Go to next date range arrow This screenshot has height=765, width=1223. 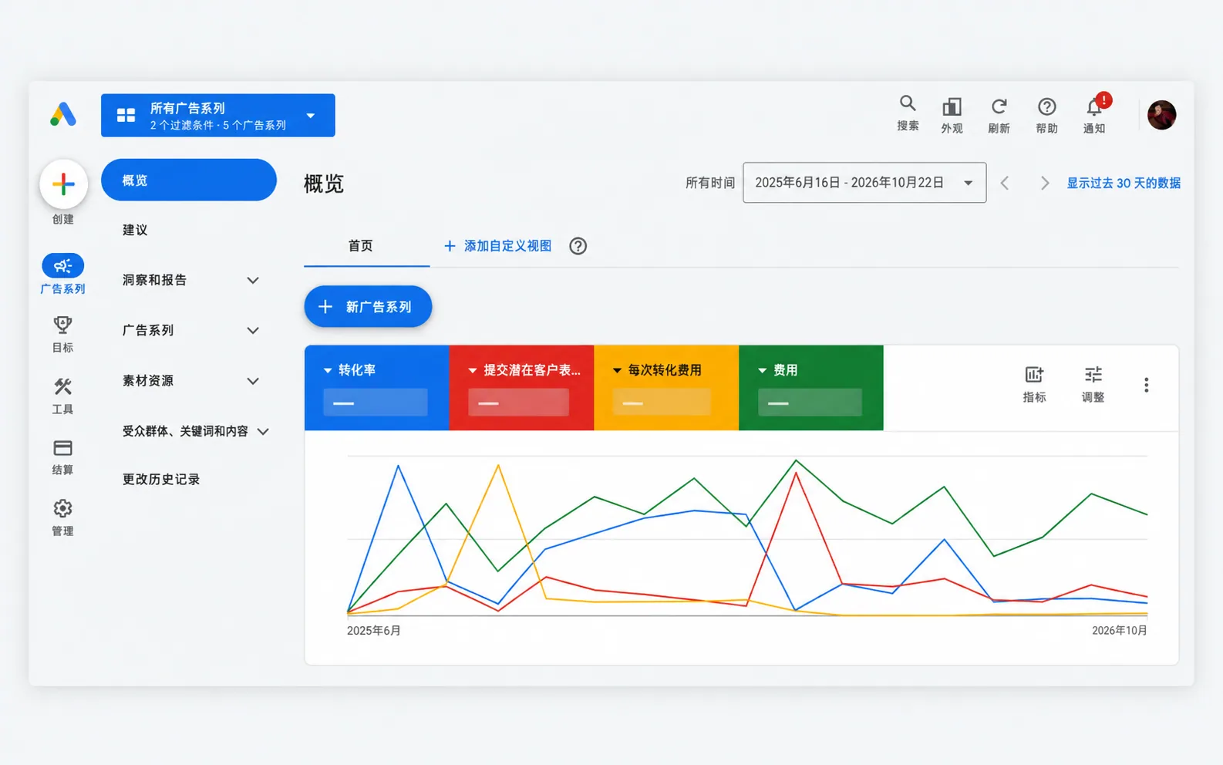coord(1045,183)
